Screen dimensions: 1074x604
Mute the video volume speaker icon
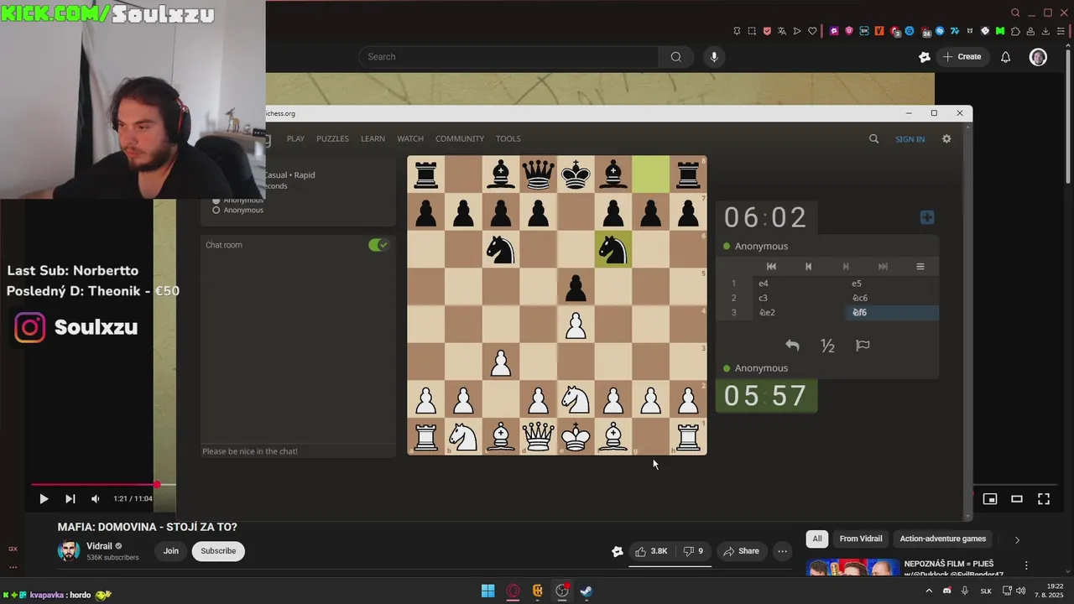coord(96,498)
